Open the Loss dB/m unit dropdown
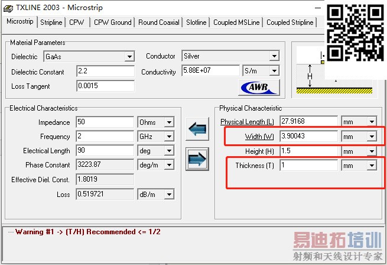This screenshot has width=387, height=265. click(169, 194)
